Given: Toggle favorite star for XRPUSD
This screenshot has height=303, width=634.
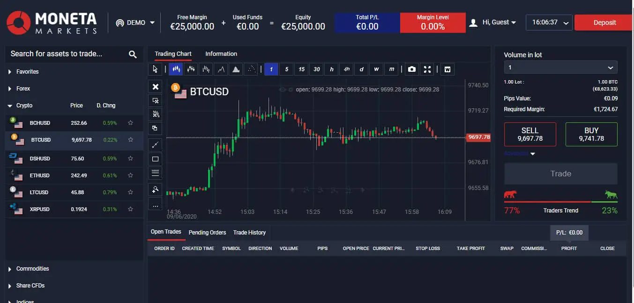Looking at the screenshot, I should (131, 209).
